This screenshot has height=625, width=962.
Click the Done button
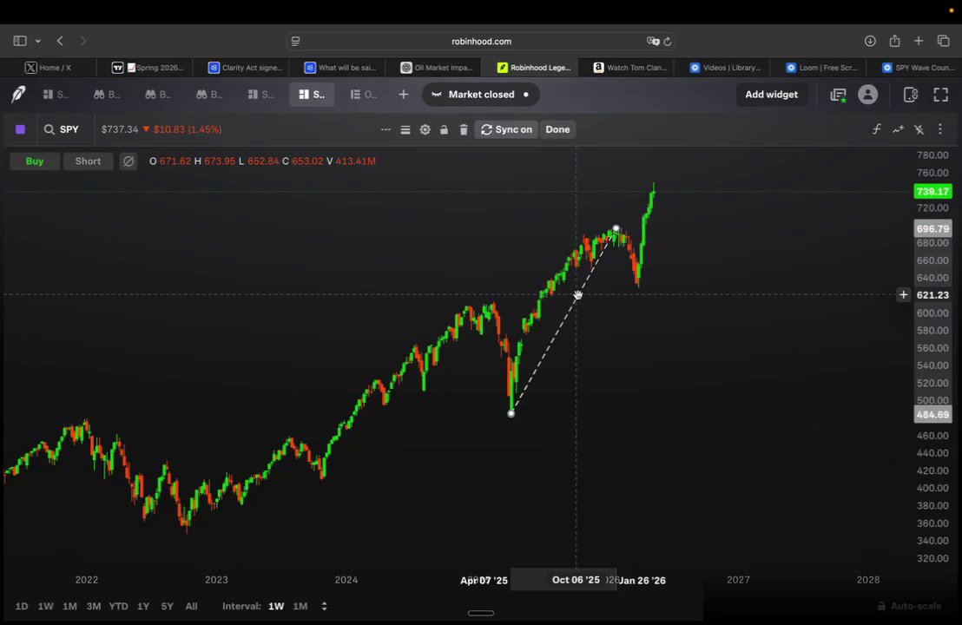pos(557,129)
